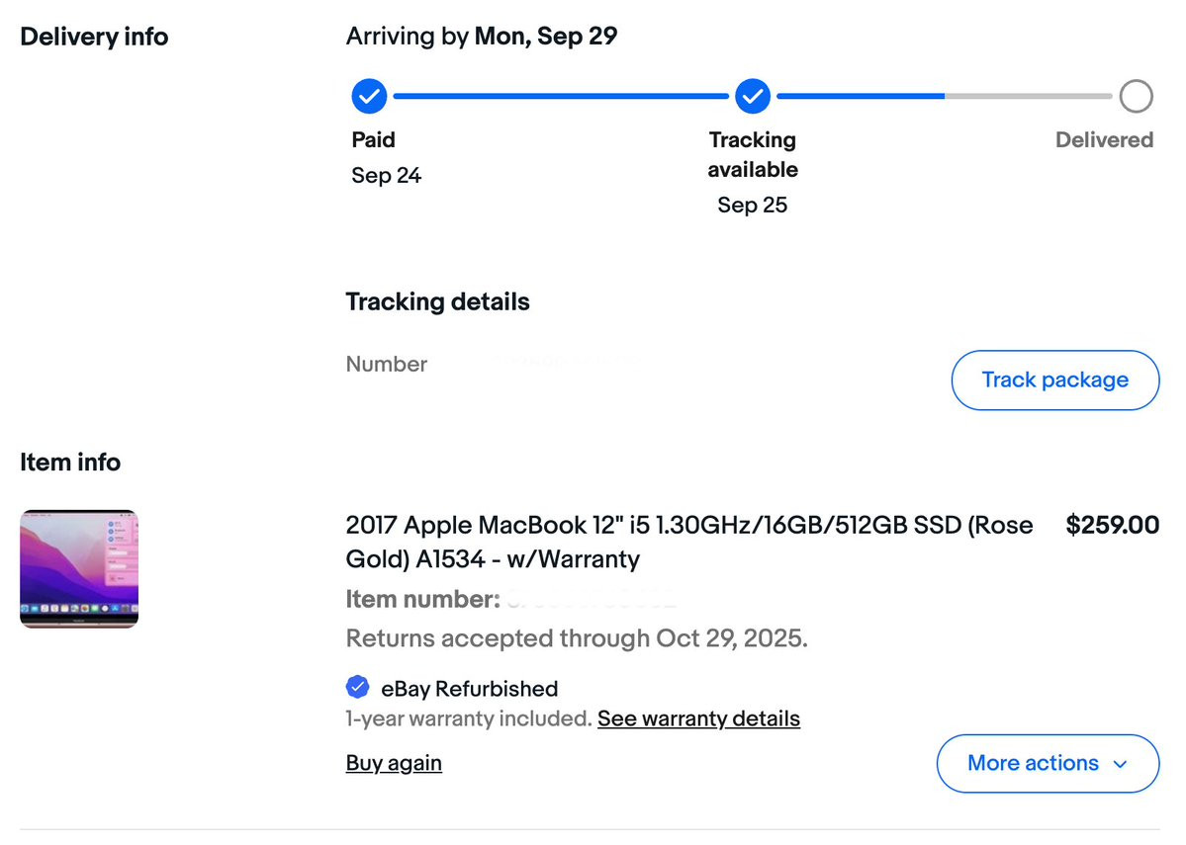Viewport: 1186px width, 845px height.
Task: Click the Tracking available label
Action: (753, 154)
